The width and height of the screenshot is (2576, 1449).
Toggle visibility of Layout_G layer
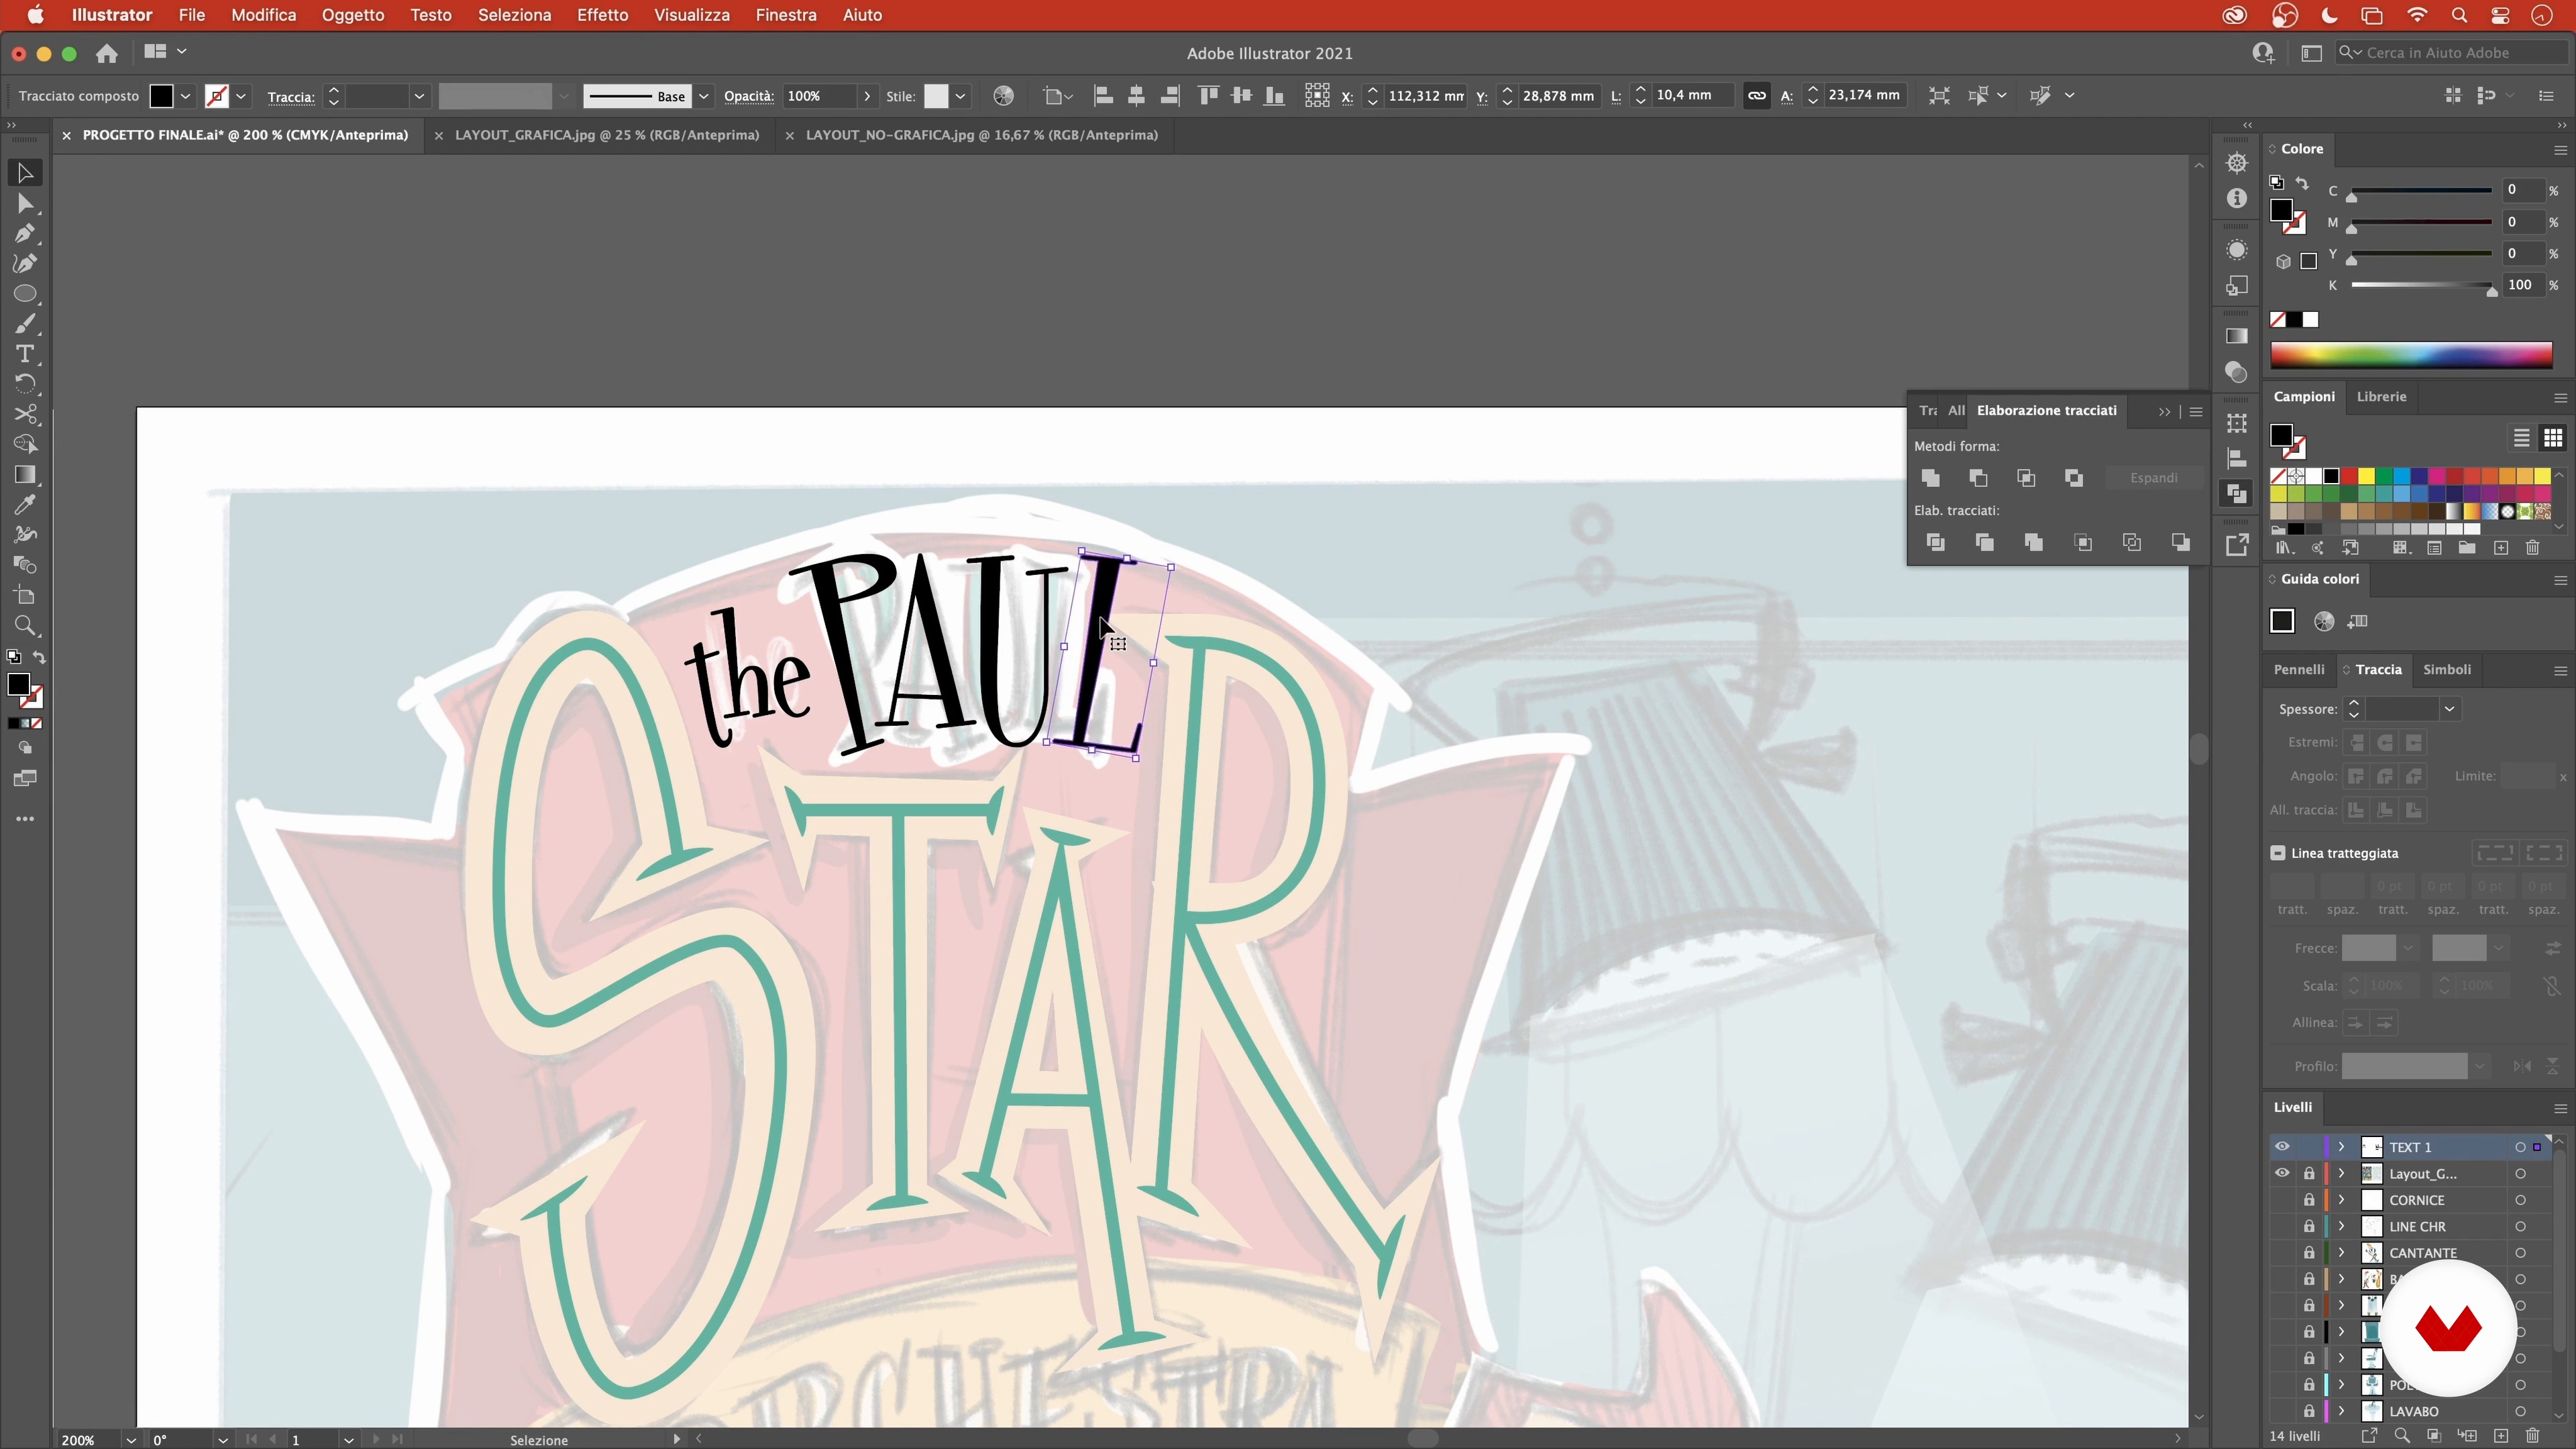[x=2282, y=1174]
